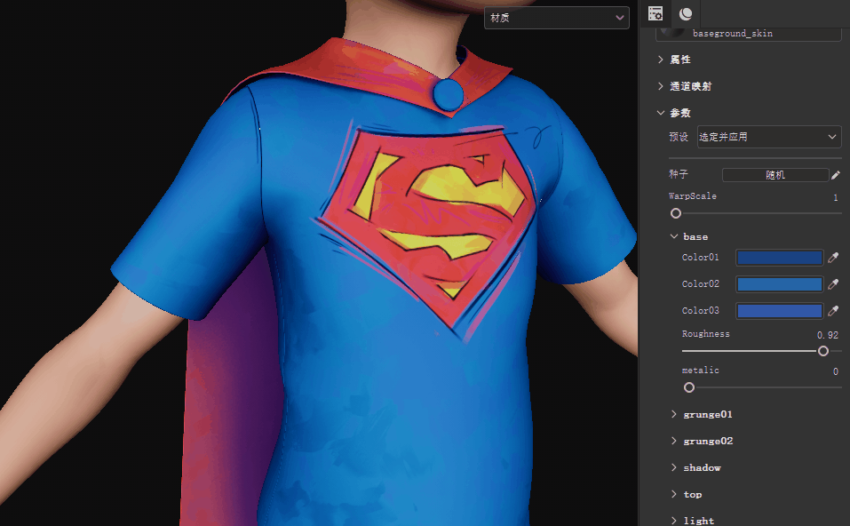Click the eyedropper icon next to Color03
Image resolution: width=850 pixels, height=526 pixels.
pos(833,310)
